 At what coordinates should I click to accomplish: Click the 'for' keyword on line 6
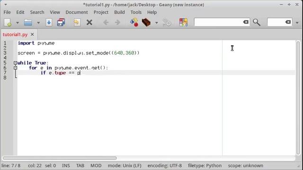(x=33, y=68)
